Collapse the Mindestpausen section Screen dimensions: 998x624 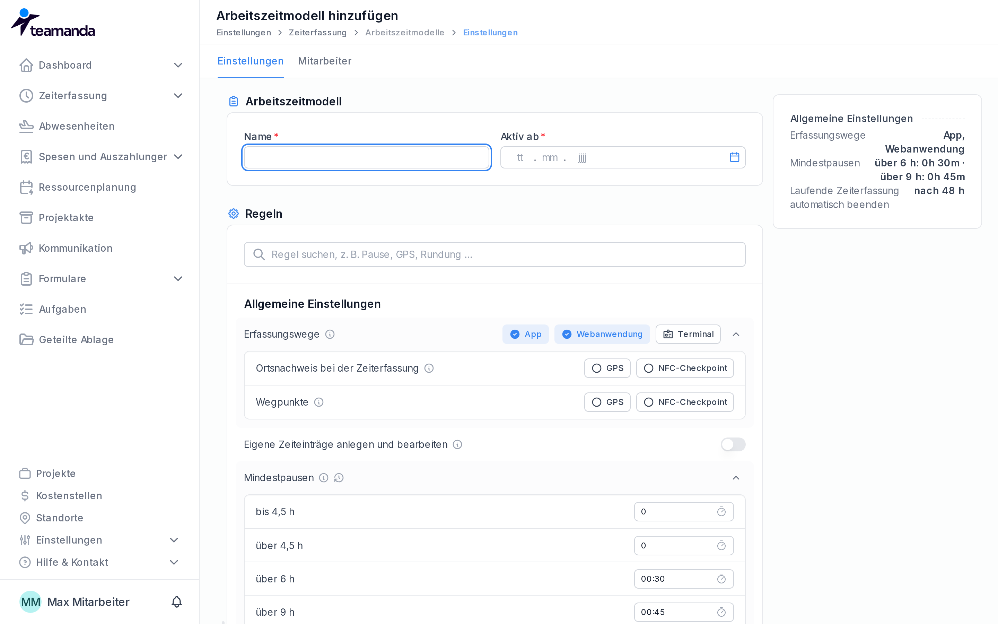pyautogui.click(x=736, y=478)
